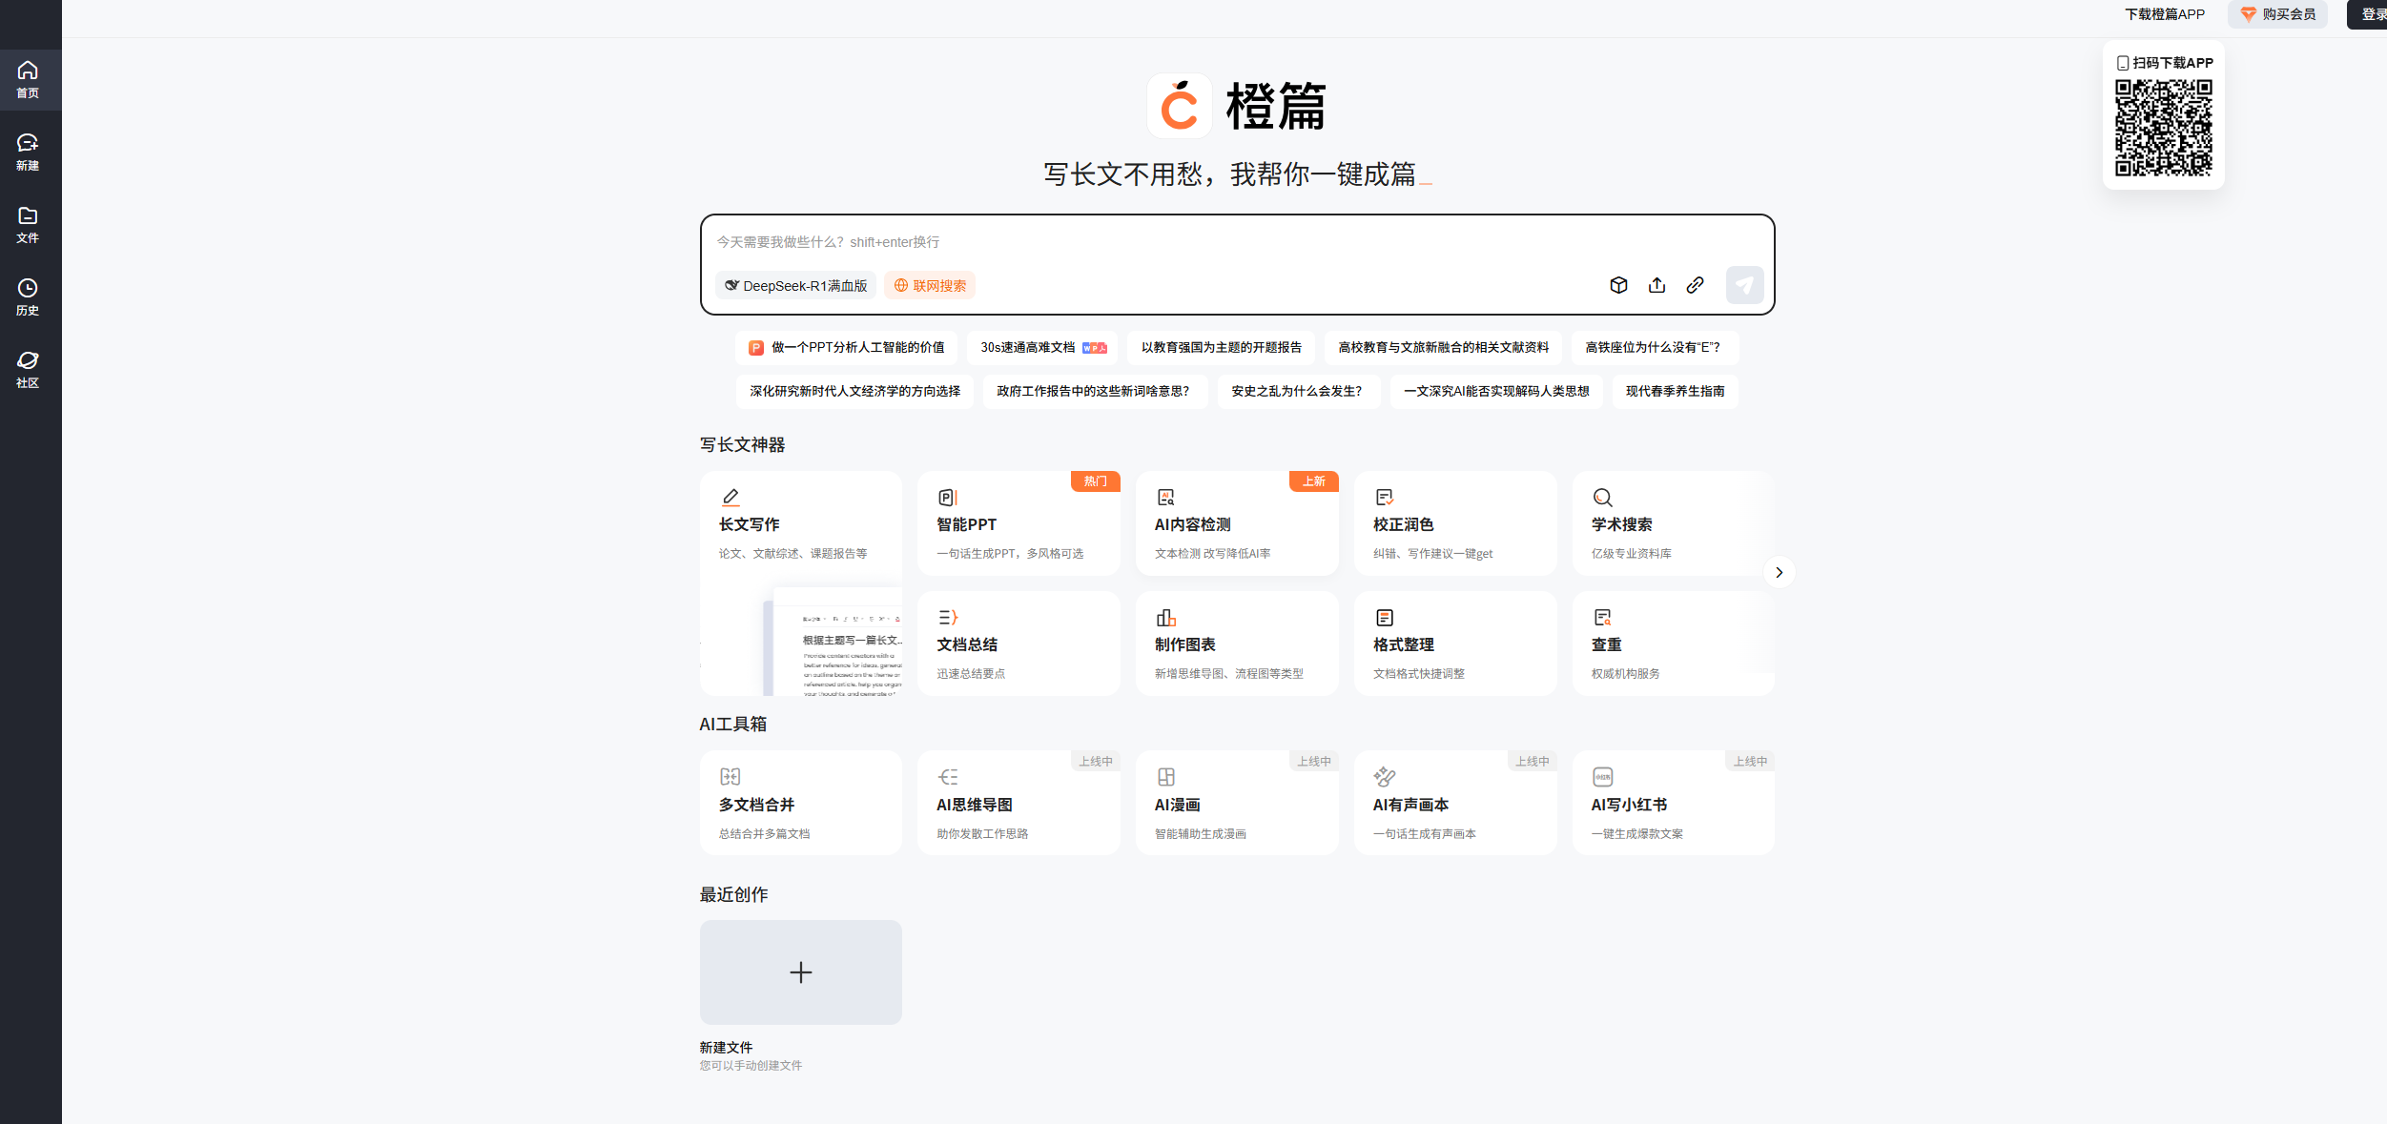This screenshot has height=1124, width=2387.
Task: Select prompt 高校教育与文旅新融合的相关文献资料
Action: click(1443, 347)
